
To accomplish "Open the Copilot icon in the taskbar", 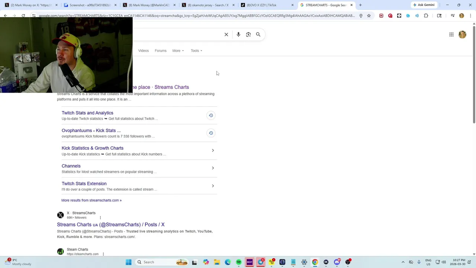I will tap(206, 262).
